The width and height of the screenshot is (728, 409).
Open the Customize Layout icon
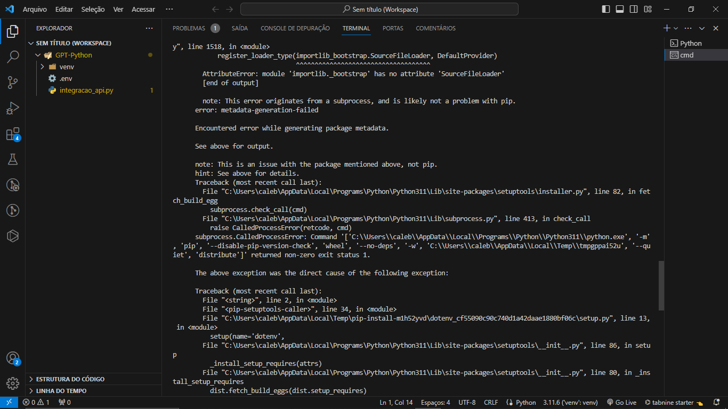648,9
